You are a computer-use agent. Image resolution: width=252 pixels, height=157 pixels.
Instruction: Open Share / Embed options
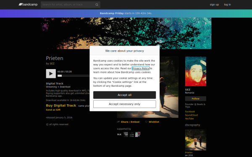click(x=130, y=122)
